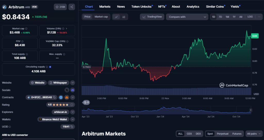Select 7D time range

[x=220, y=17]
